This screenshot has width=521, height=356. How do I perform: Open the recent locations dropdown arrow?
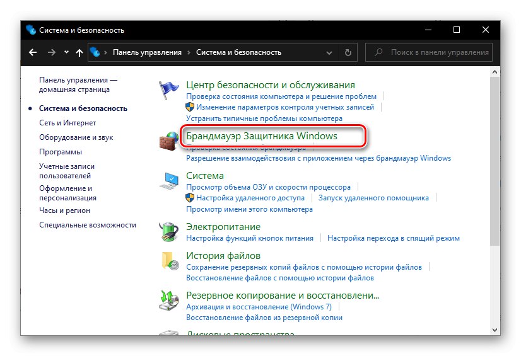66,52
